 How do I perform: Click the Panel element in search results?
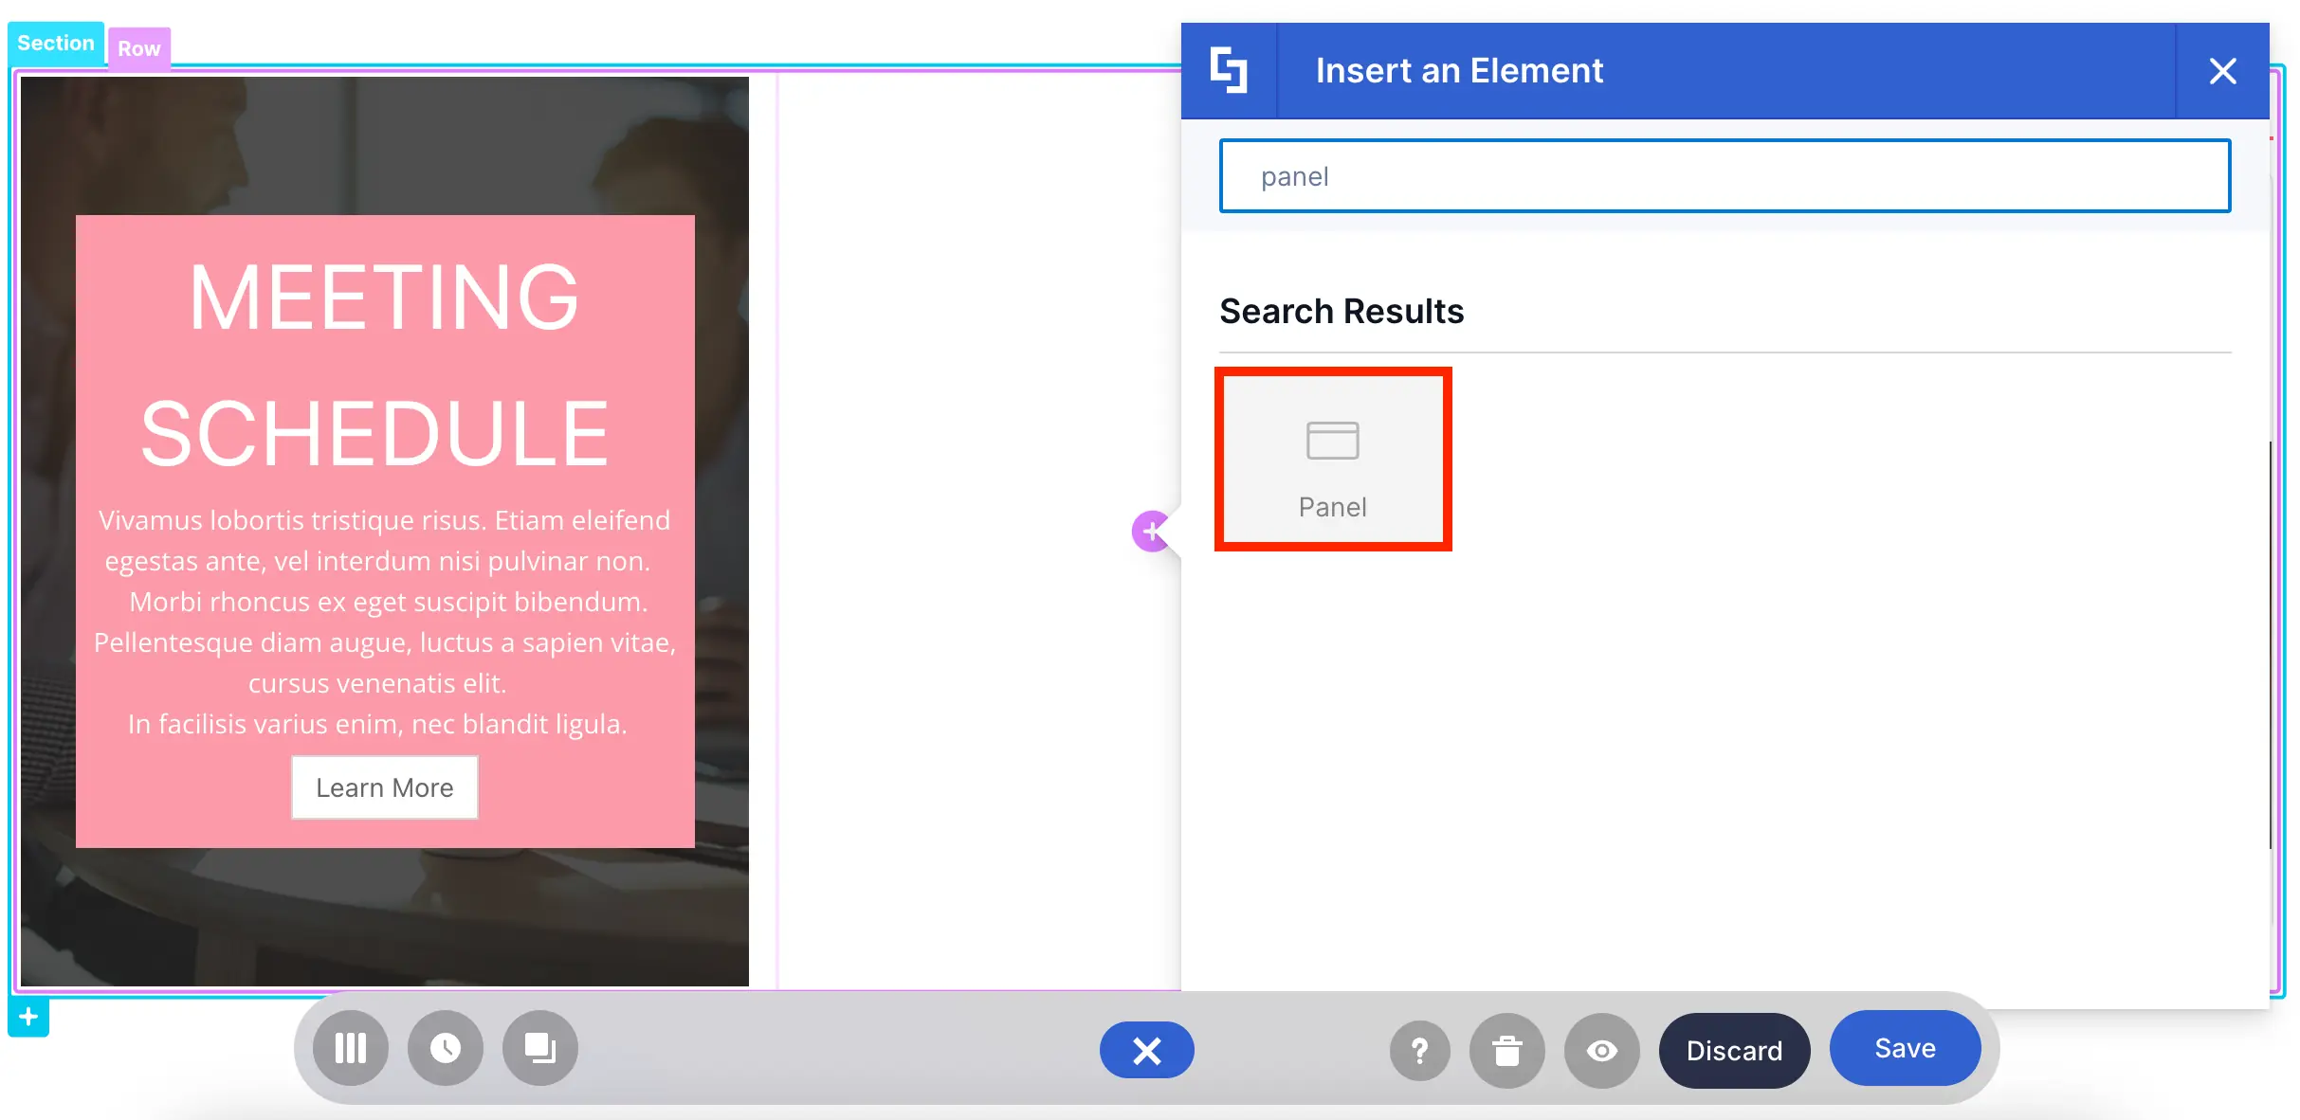pos(1332,460)
